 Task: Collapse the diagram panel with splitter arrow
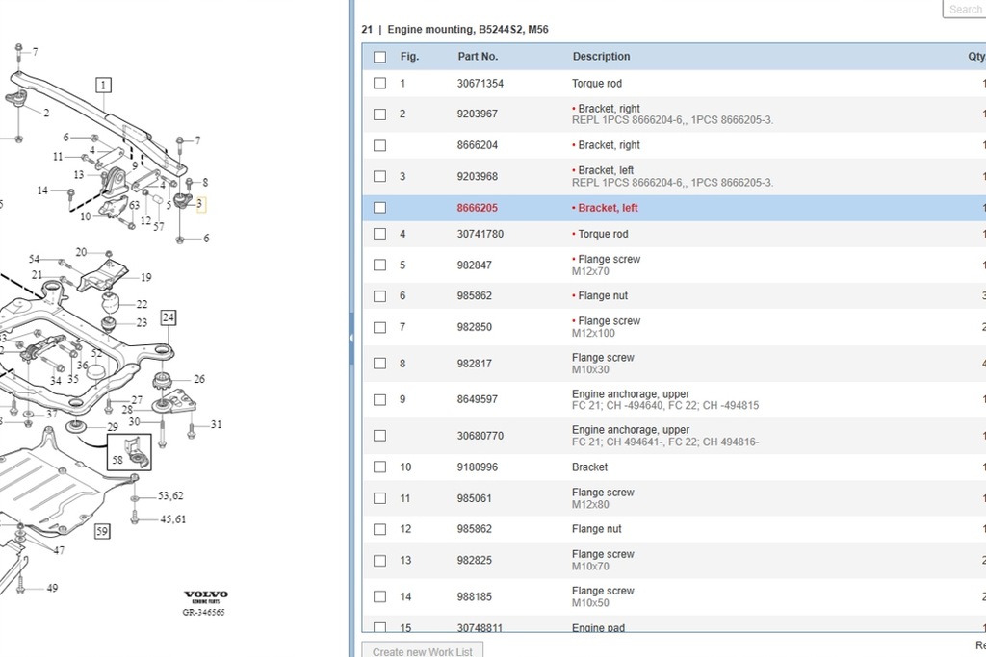[x=350, y=338]
